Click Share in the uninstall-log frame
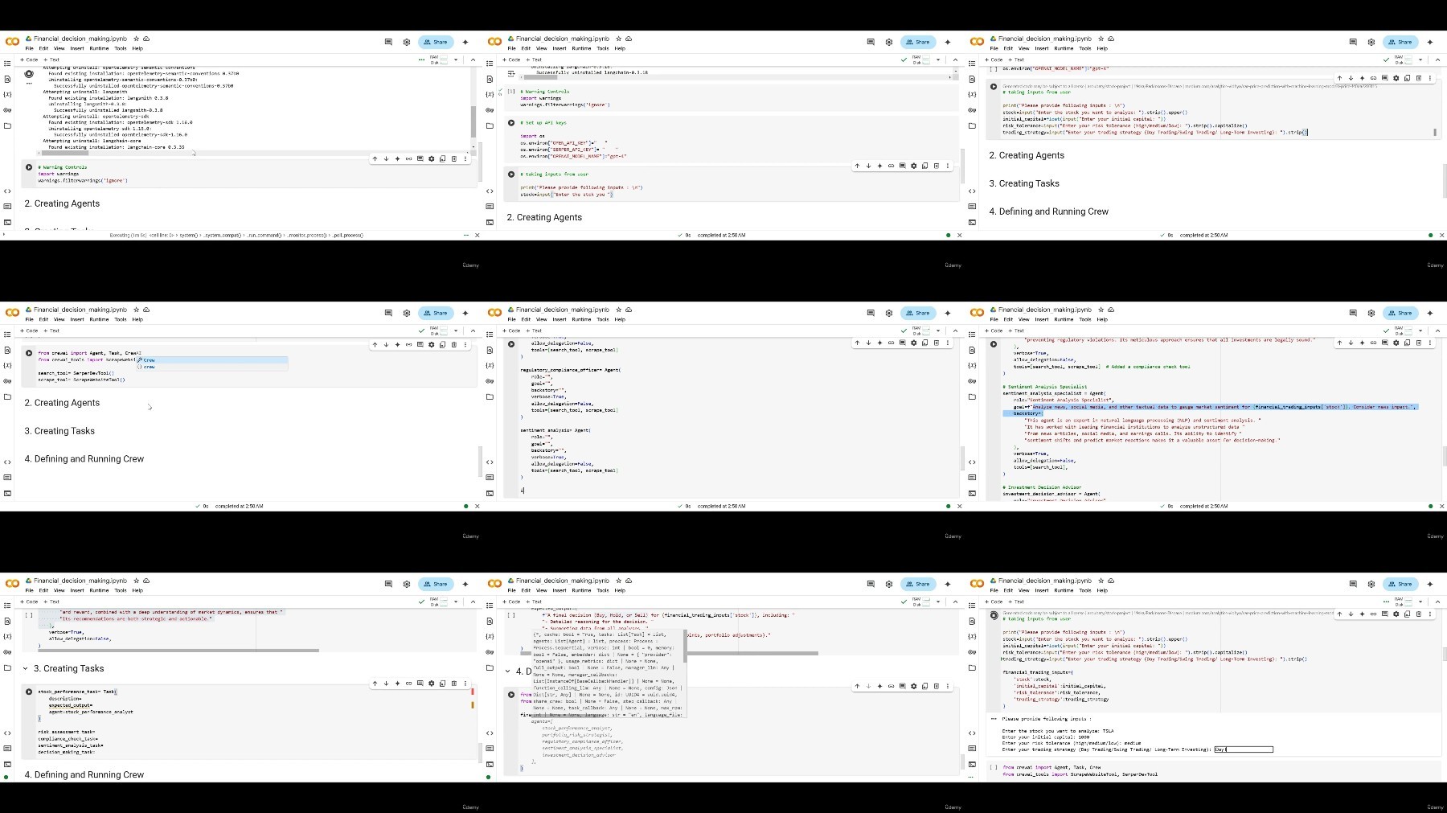The height and width of the screenshot is (813, 1447). tap(437, 42)
